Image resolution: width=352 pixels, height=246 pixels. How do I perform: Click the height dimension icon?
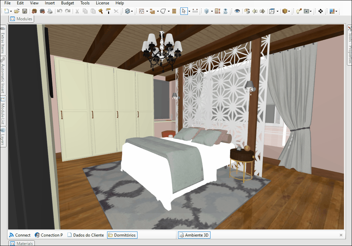click(x=218, y=11)
